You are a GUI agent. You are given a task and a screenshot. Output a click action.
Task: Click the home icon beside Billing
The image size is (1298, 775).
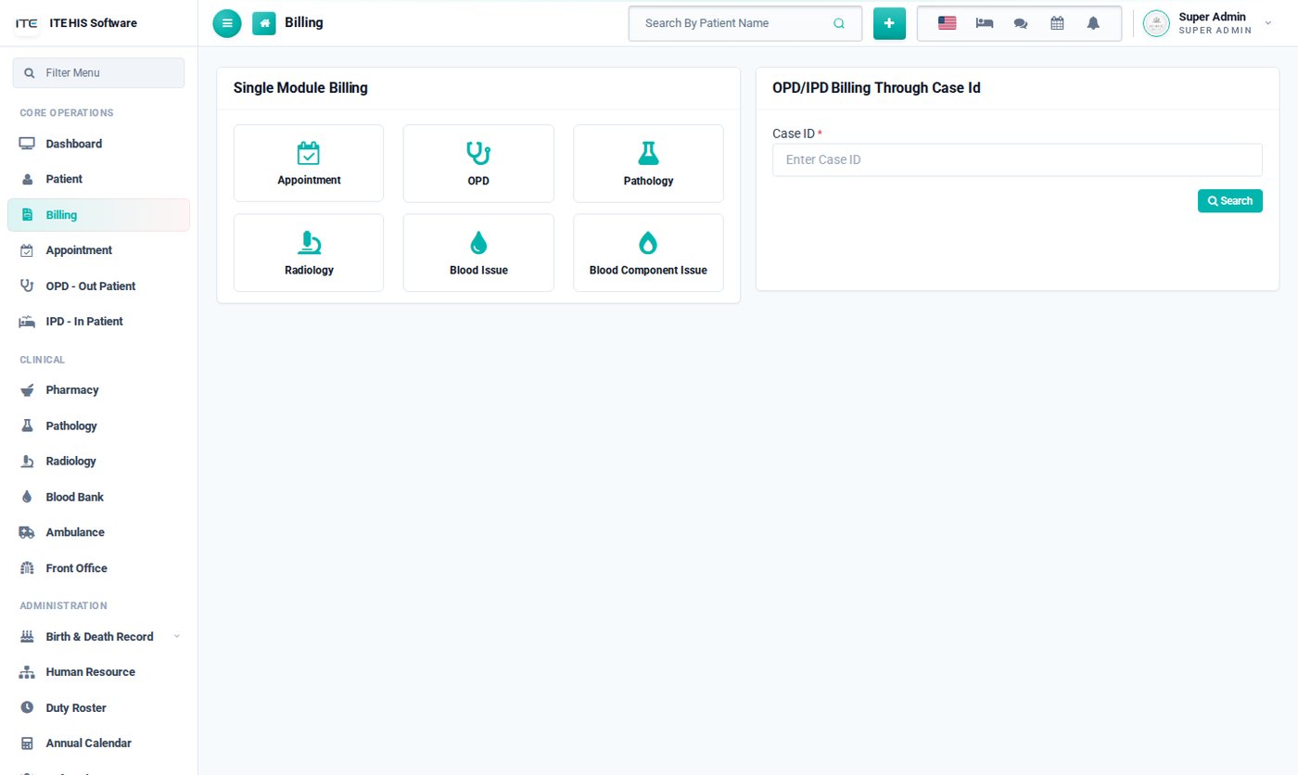click(x=264, y=23)
